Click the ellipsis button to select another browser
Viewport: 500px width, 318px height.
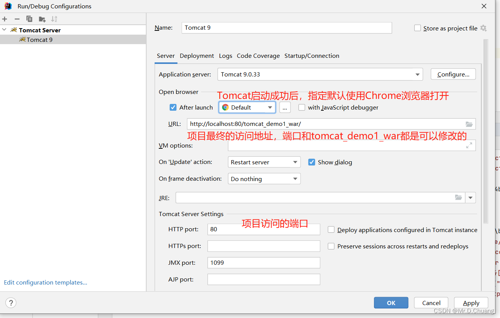pyautogui.click(x=285, y=107)
